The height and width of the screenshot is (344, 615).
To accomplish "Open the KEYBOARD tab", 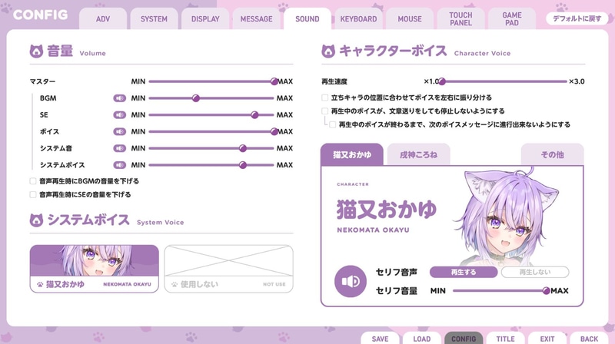I will [358, 18].
